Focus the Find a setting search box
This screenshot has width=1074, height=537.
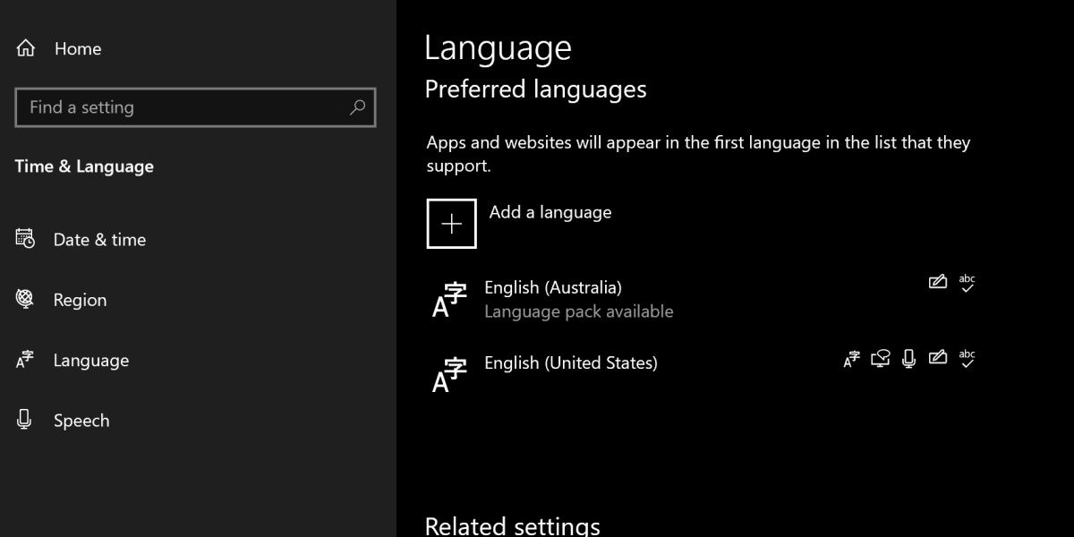[x=179, y=107]
